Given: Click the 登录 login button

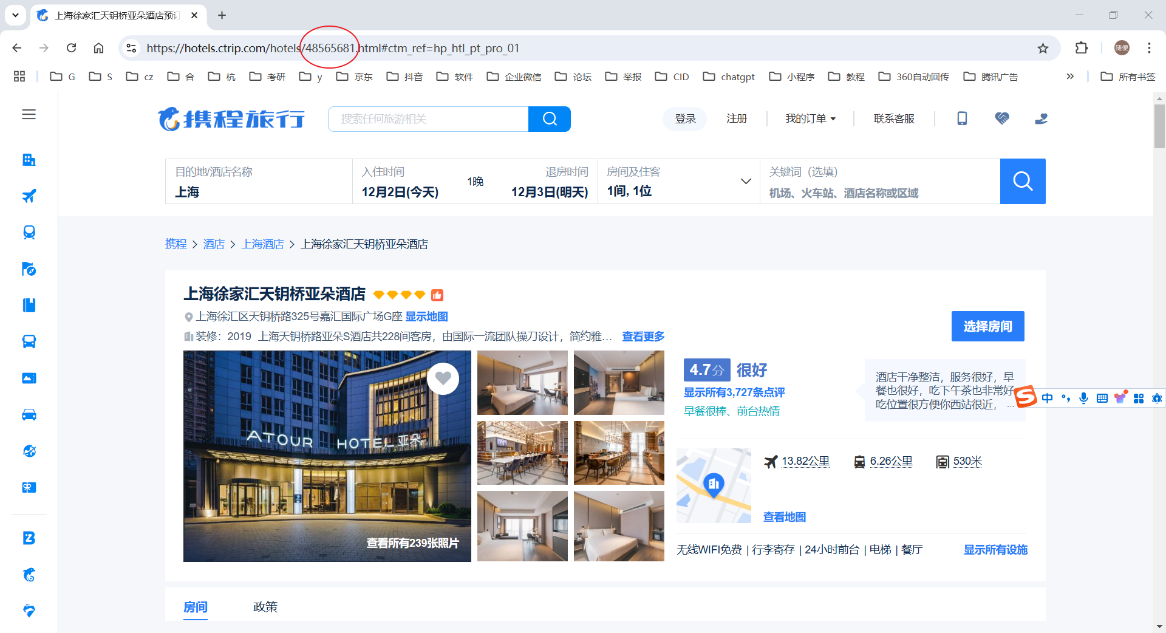Looking at the screenshot, I should click(685, 118).
